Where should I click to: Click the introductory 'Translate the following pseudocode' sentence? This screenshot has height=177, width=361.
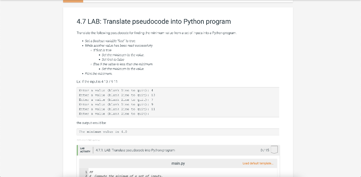point(157,33)
